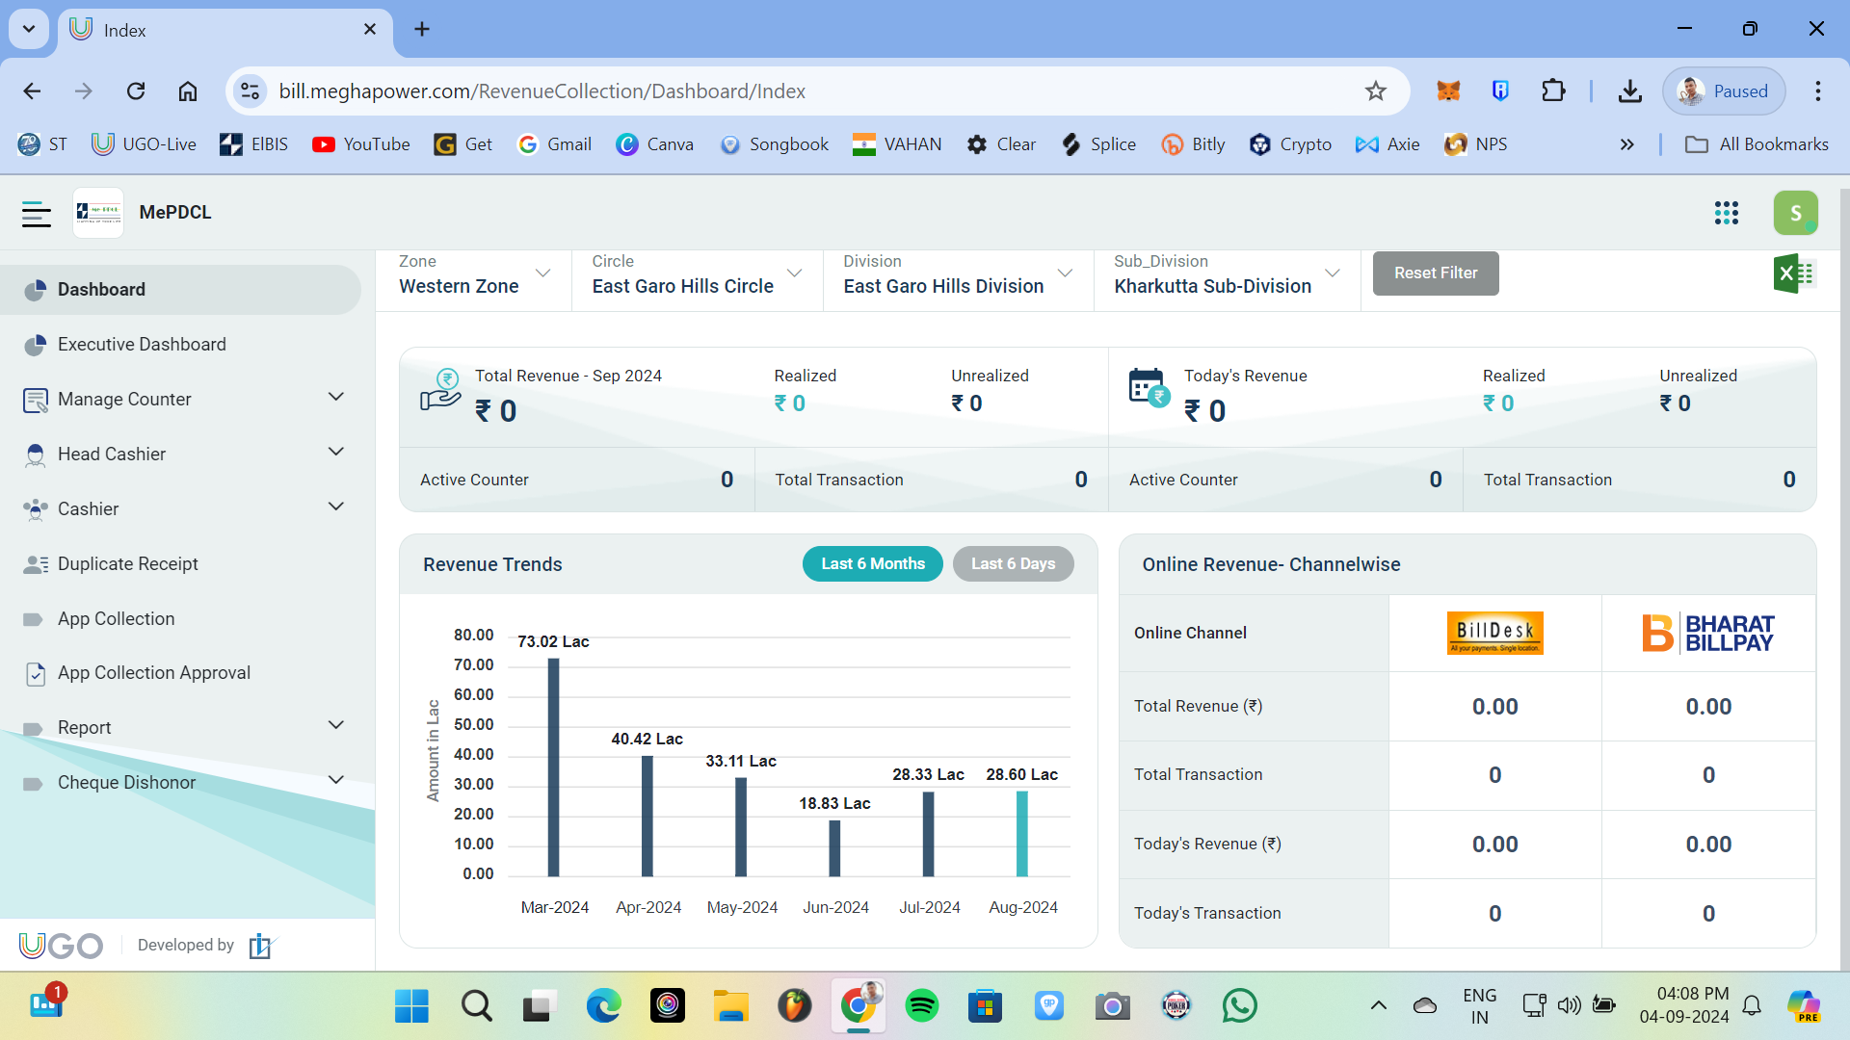Open Duplicate Receipt page
Screen dimensions: 1850x1040
pos(181,564)
